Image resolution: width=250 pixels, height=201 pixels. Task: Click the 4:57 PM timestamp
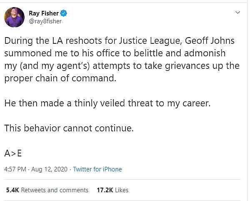click(x=15, y=169)
